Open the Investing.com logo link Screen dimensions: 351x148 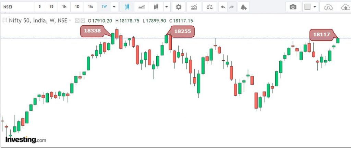coord(26,140)
